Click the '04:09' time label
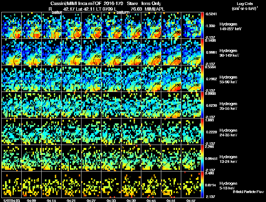 [31, 200]
